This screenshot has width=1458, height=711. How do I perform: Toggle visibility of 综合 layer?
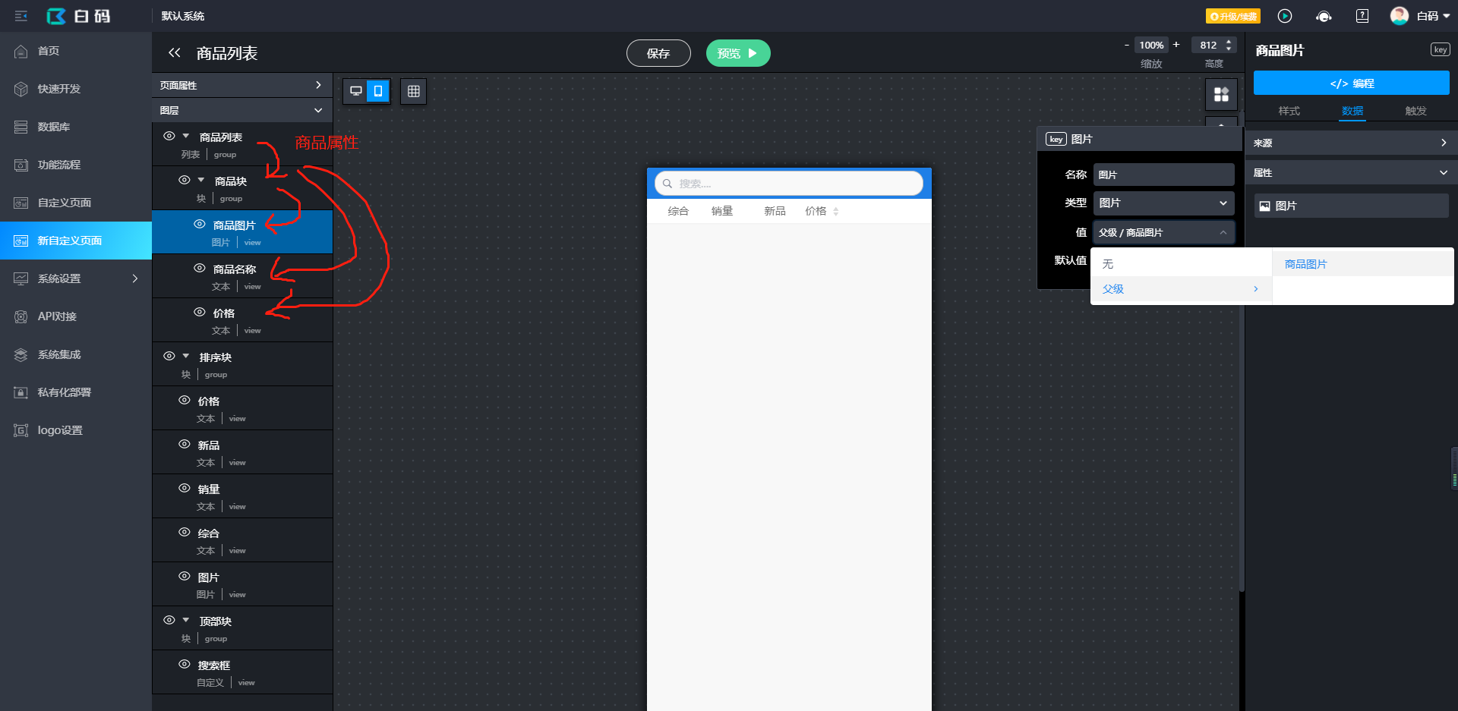click(x=184, y=533)
